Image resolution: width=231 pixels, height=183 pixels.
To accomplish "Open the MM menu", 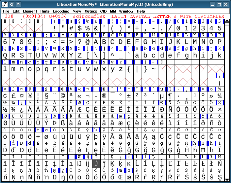I will click(113, 11).
